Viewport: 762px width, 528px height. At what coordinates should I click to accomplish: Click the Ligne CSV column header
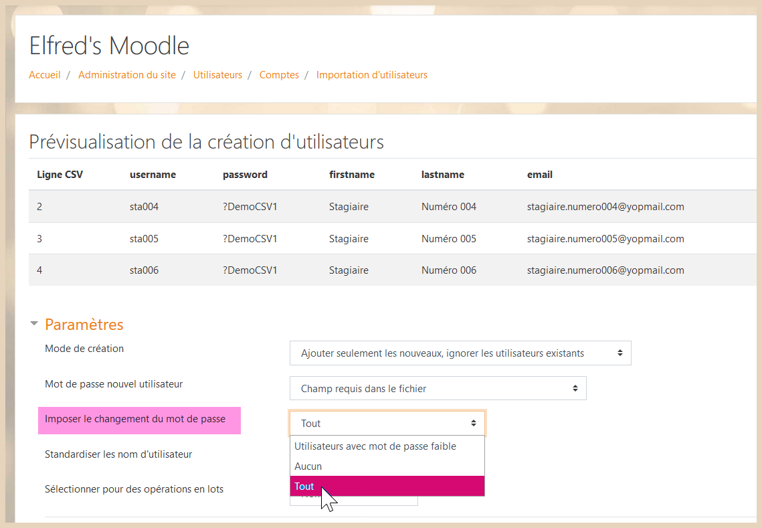coord(60,175)
